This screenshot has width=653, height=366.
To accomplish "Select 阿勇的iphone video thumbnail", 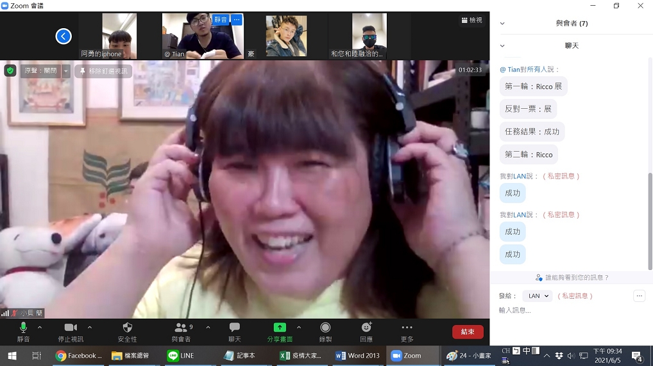I will (119, 36).
